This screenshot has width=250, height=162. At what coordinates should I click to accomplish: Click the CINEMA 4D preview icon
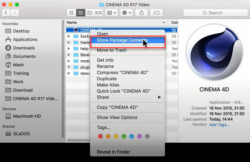(214, 52)
